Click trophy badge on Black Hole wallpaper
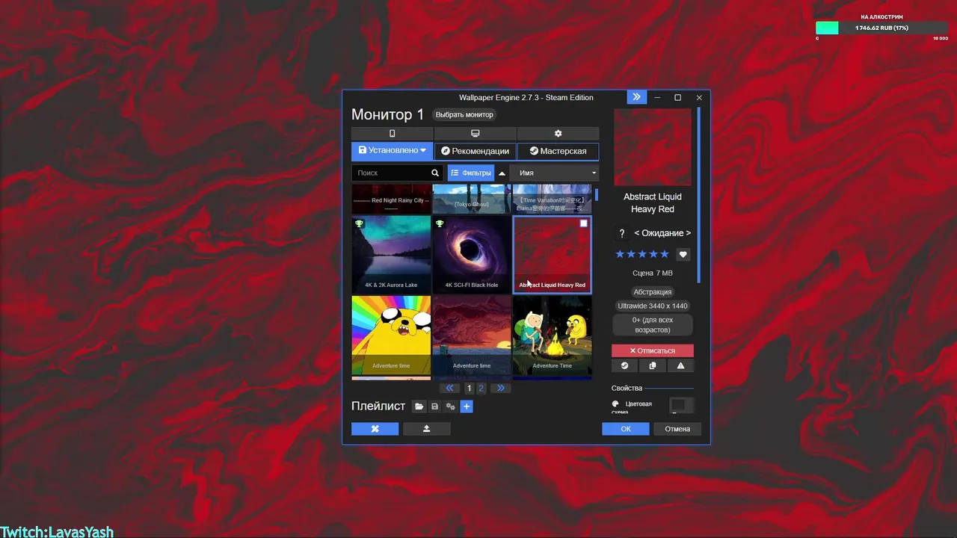957x538 pixels. pyautogui.click(x=440, y=223)
